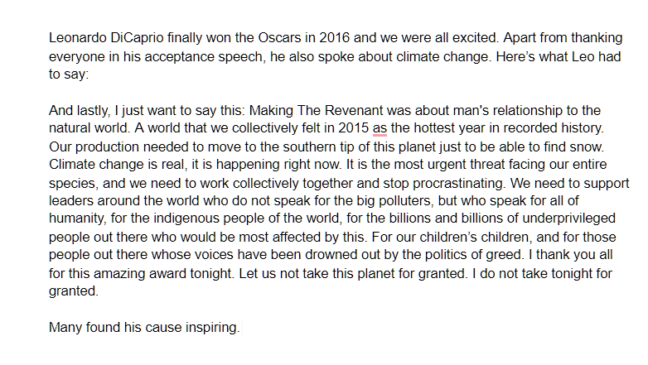Viewport: 648px width, 365px height.
Task: Click the word "granted." on the last speech line
Action: [x=74, y=291]
